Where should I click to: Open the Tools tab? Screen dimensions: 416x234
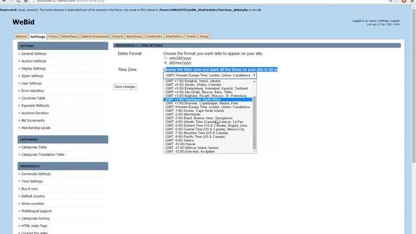pyautogui.click(x=191, y=36)
